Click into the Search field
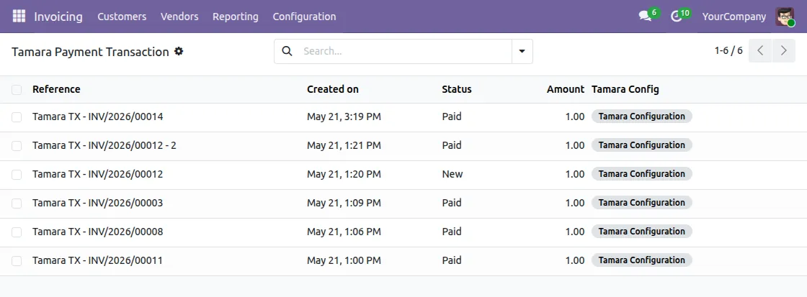 pyautogui.click(x=404, y=51)
